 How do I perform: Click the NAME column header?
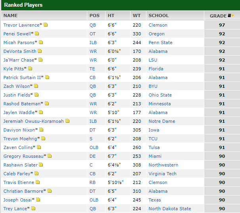tap(11, 16)
